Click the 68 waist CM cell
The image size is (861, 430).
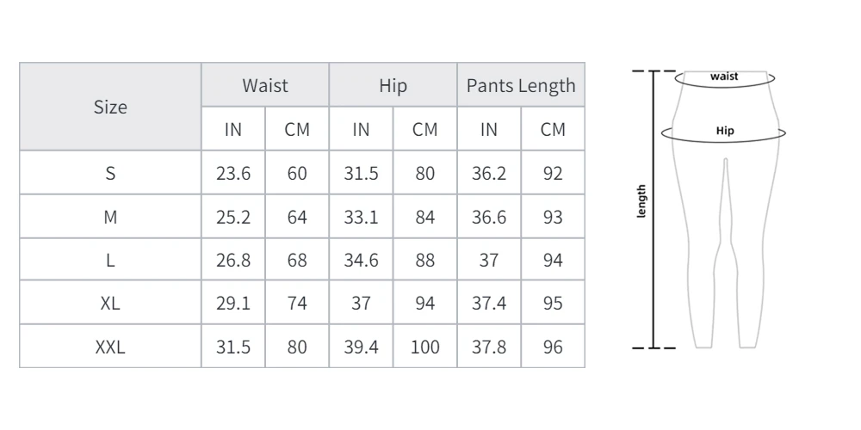pos(297,260)
